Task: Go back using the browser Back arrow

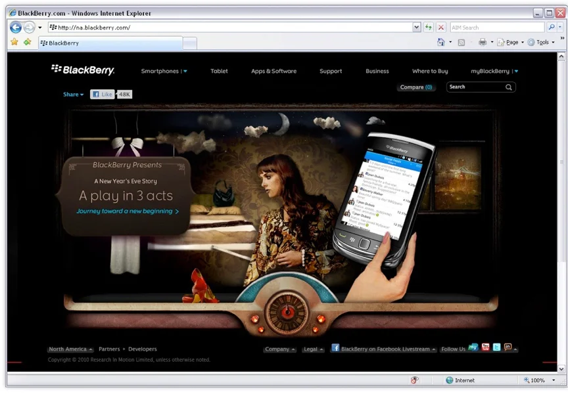Action: 16,28
